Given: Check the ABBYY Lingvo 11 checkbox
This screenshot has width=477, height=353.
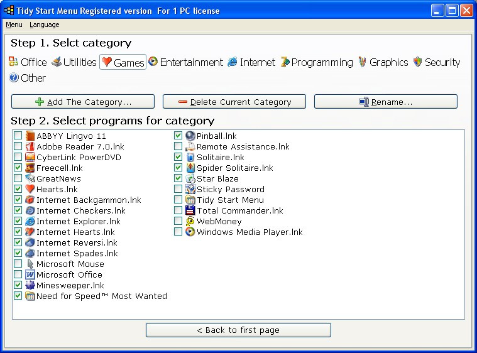Looking at the screenshot, I should click(18, 135).
